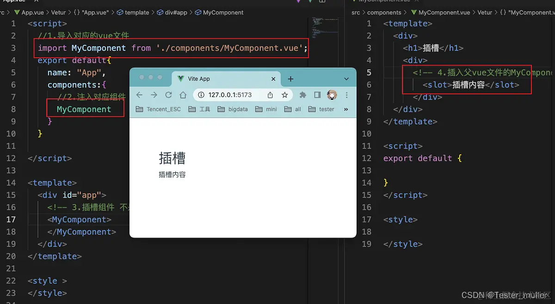The height and width of the screenshot is (304, 555).
Task: Click the browser Home icon
Action: pyautogui.click(x=184, y=95)
